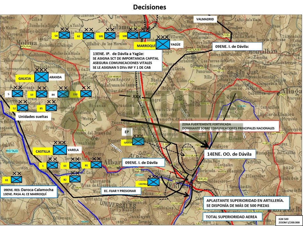Click division 61 symbol between 1 and 81

click(75, 165)
